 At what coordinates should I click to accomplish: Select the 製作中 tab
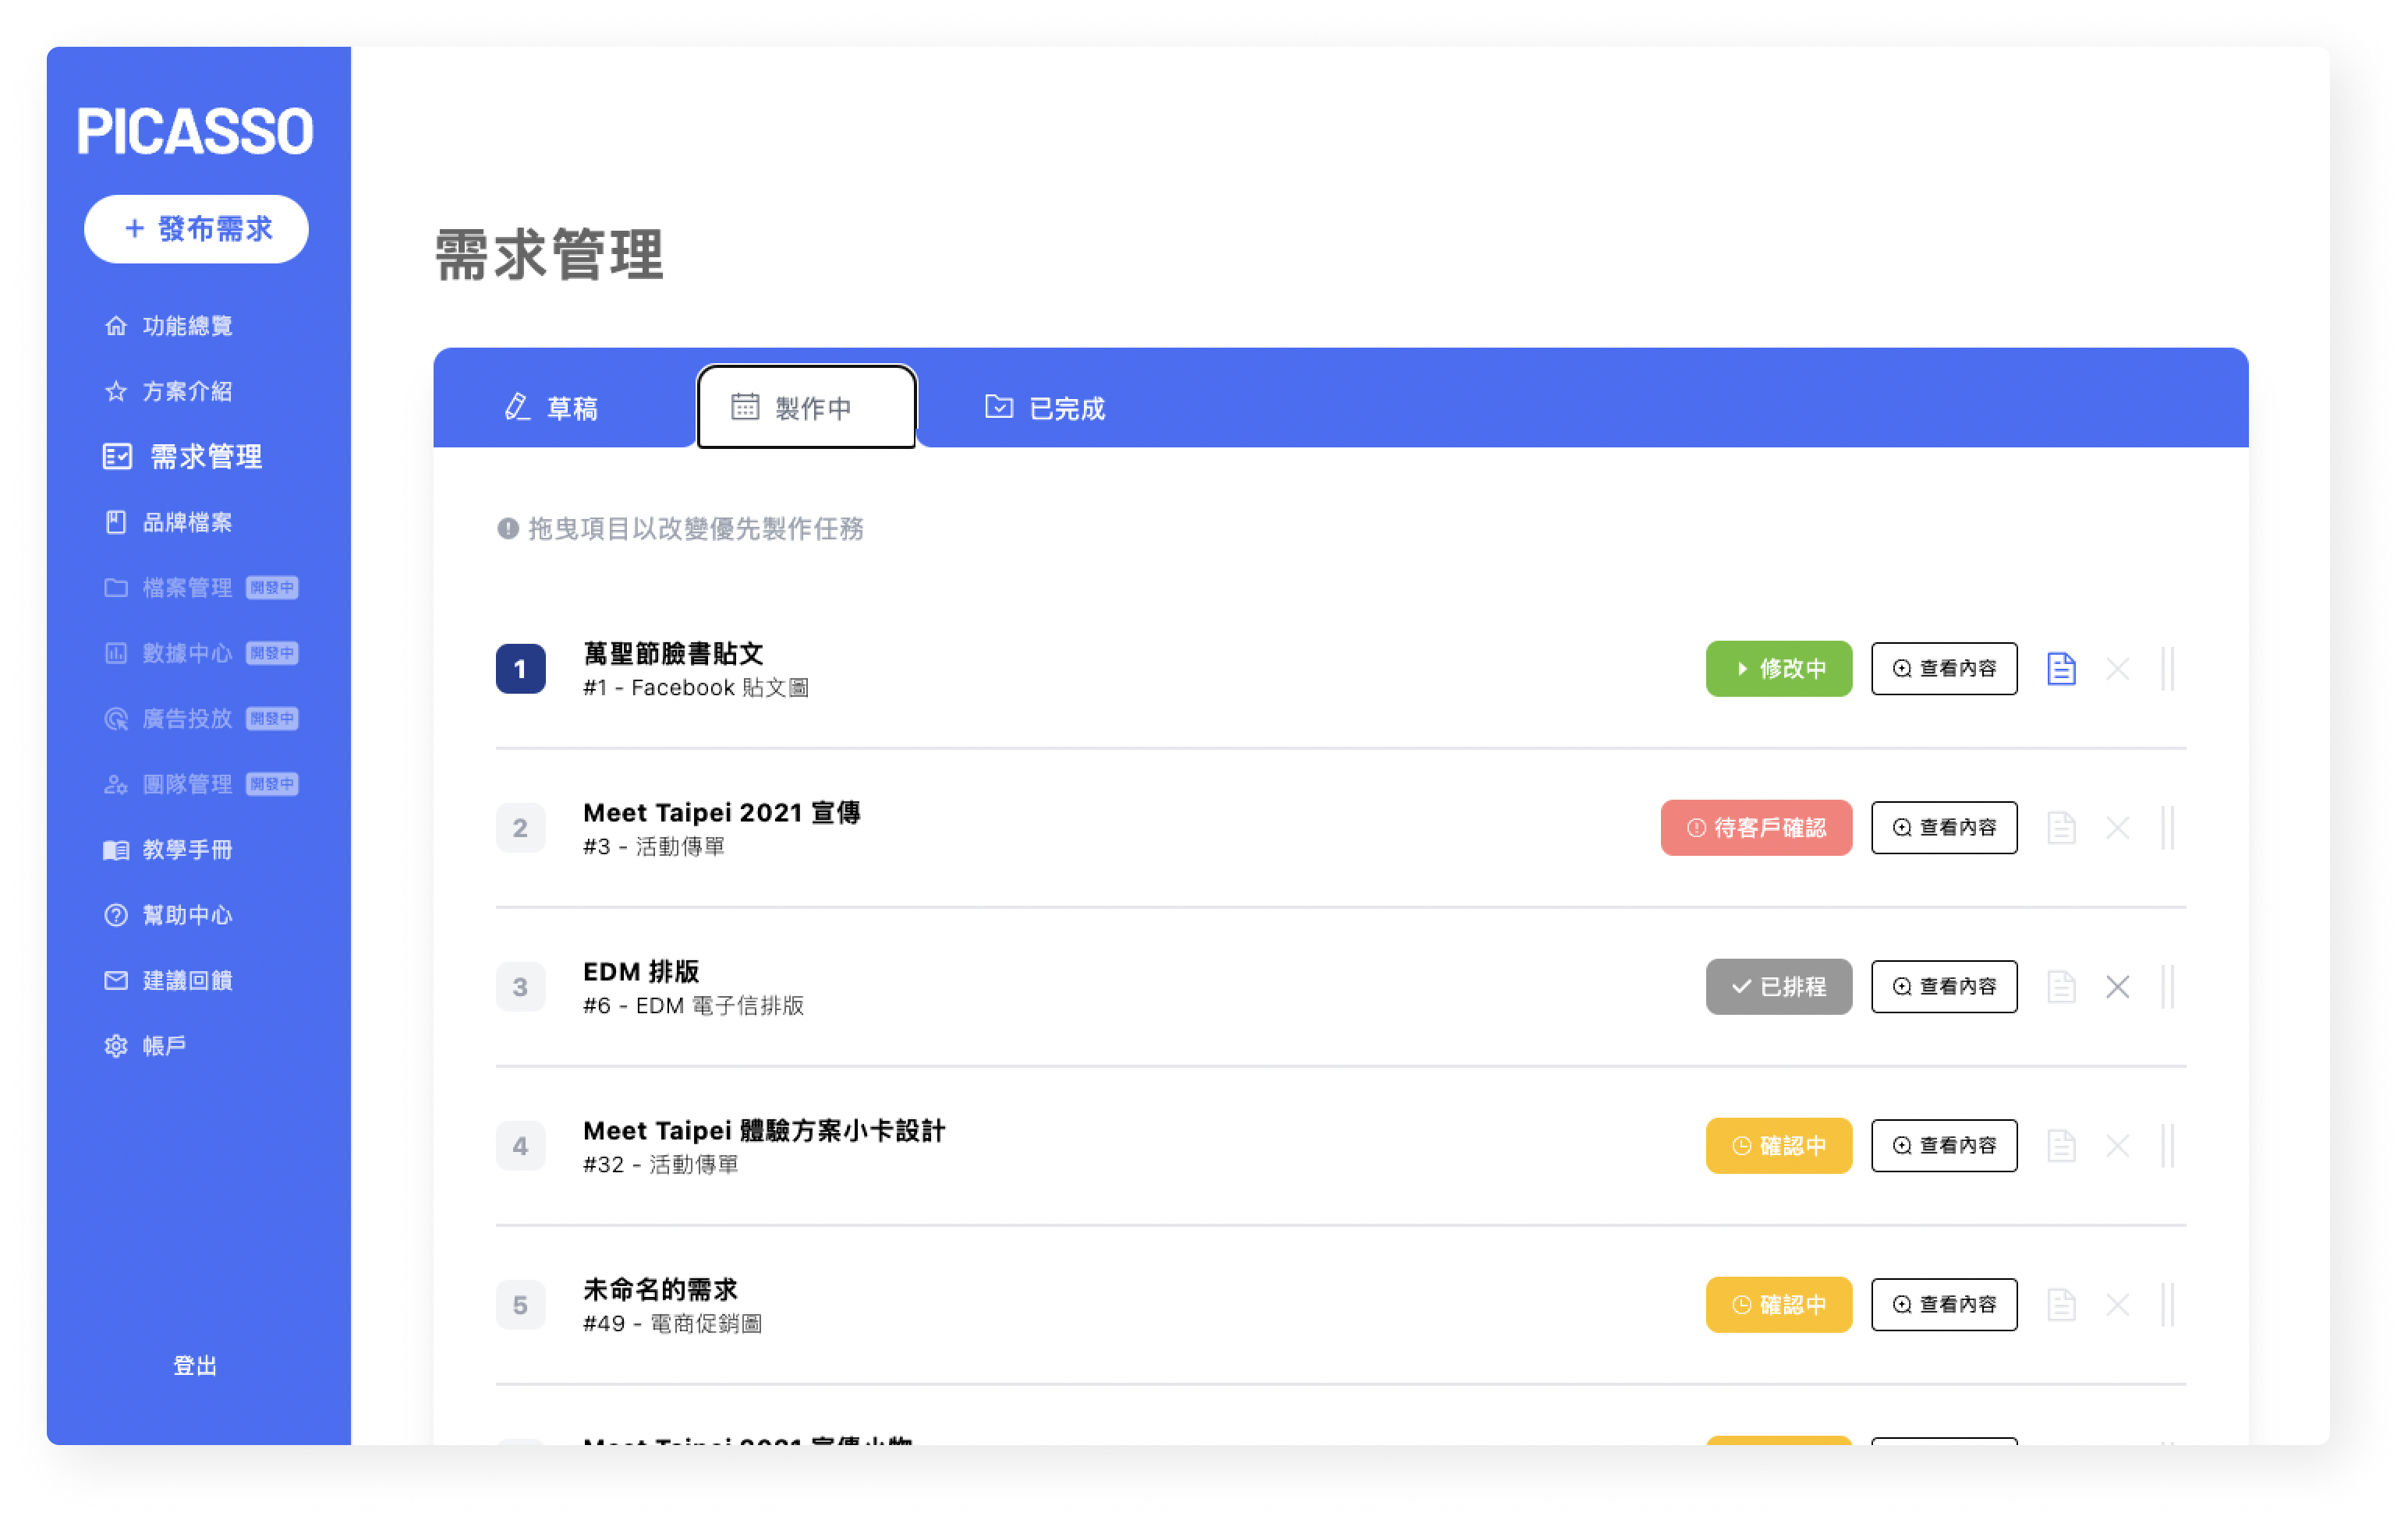click(806, 408)
